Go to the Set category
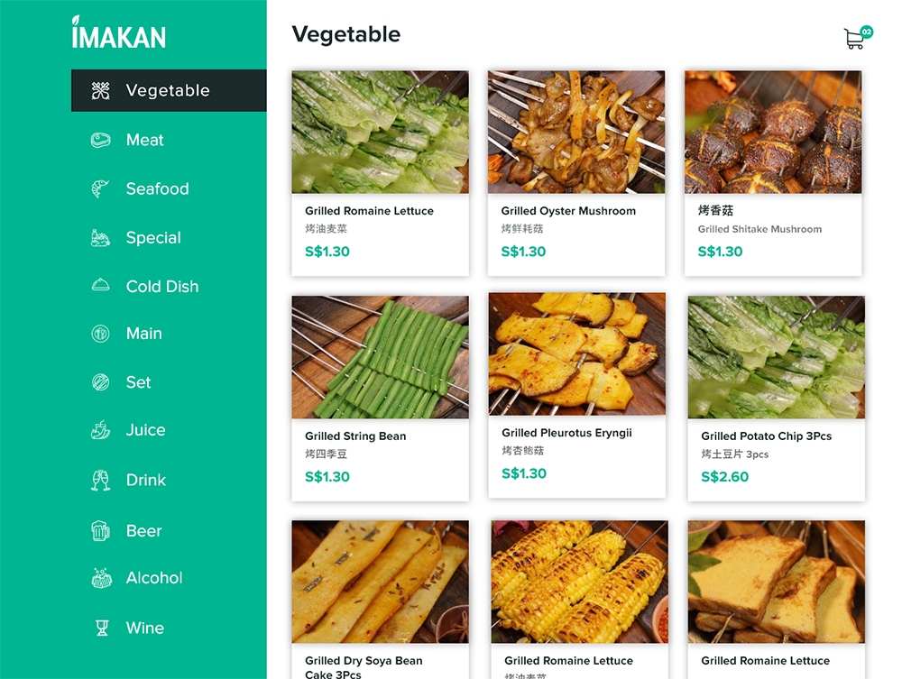The image size is (902, 679). [138, 382]
